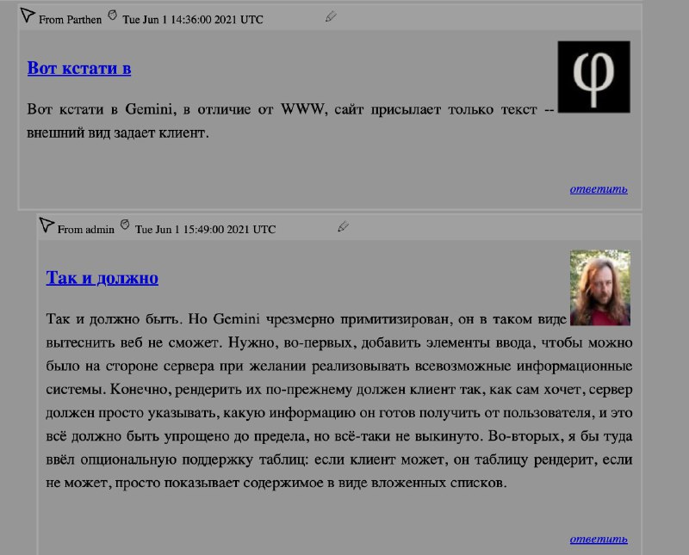
Task: Click admin's long-haired photo avatar
Action: click(599, 287)
